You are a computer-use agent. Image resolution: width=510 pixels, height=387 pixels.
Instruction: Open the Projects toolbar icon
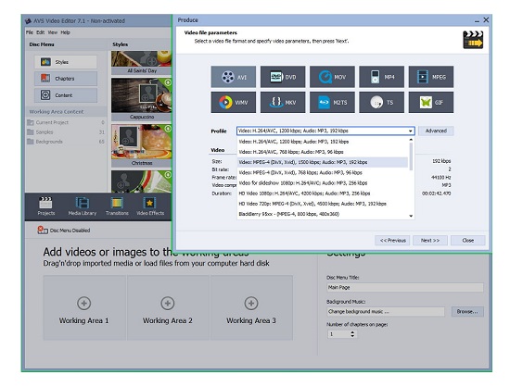coord(45,206)
